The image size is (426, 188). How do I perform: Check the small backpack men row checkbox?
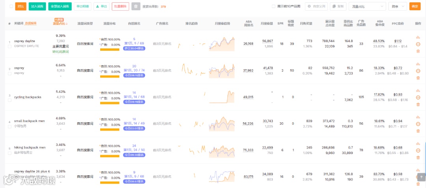9,127
